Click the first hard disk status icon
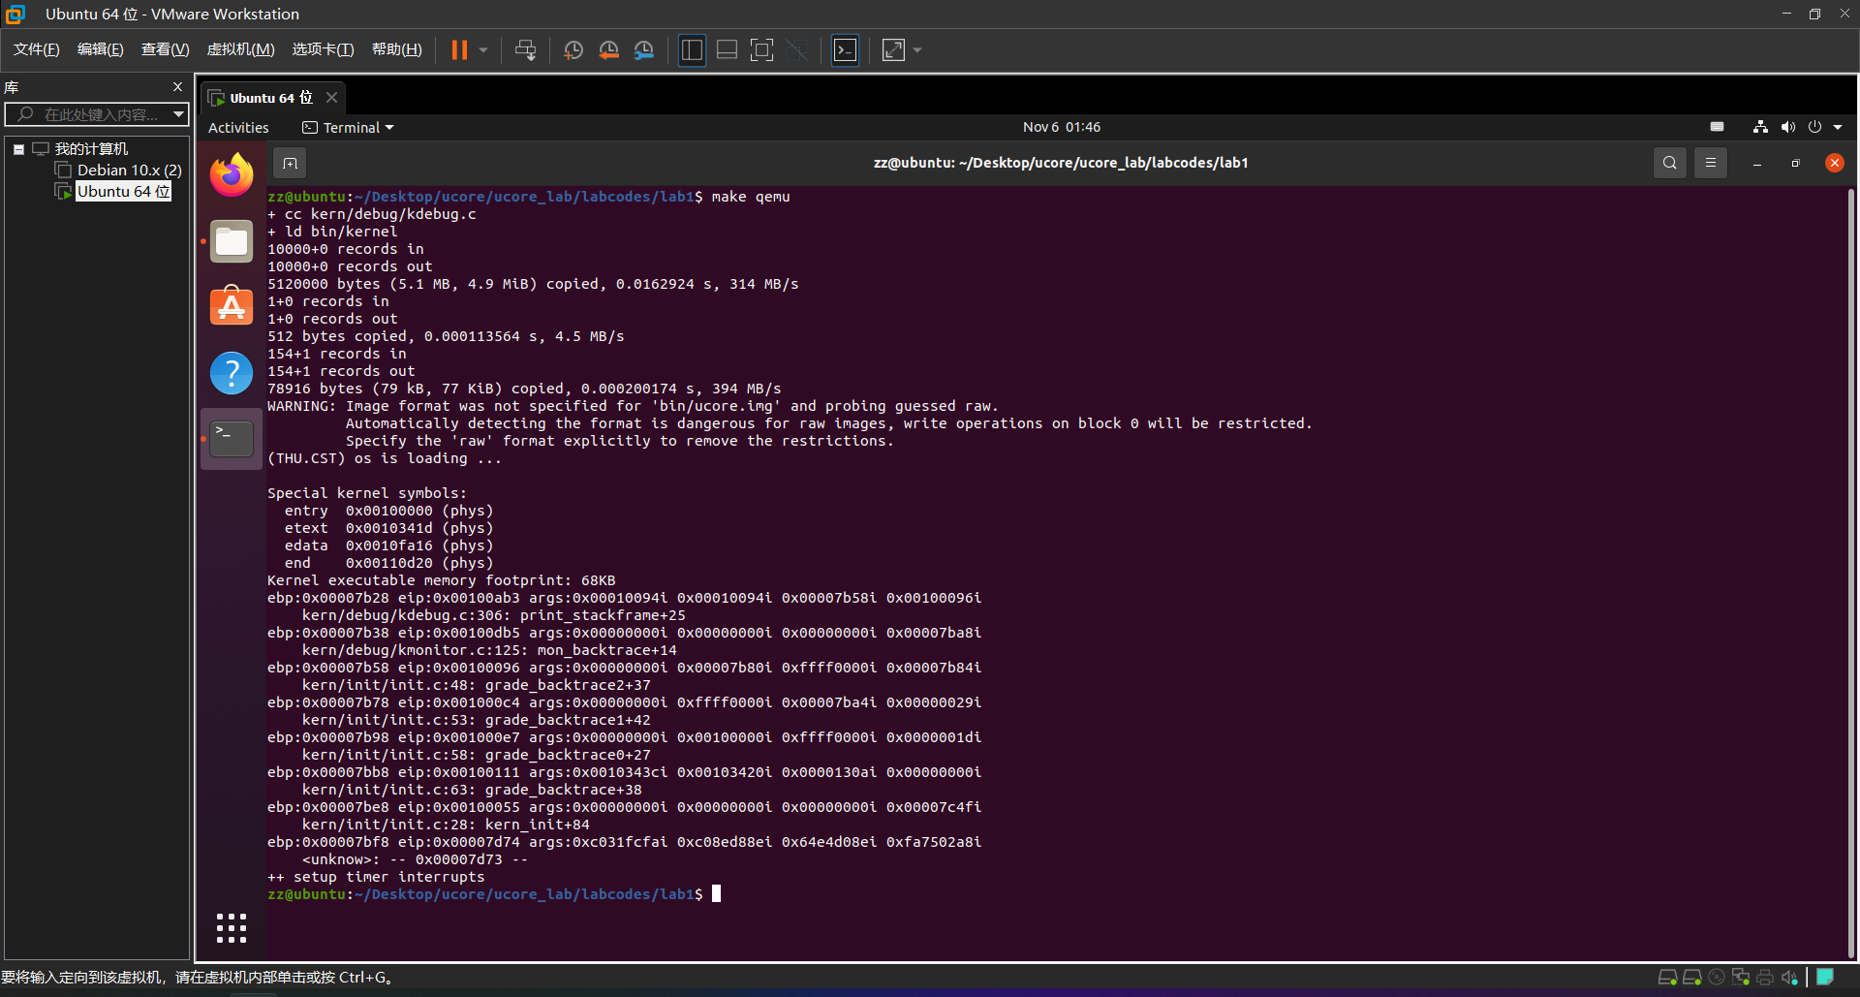 [1667, 978]
